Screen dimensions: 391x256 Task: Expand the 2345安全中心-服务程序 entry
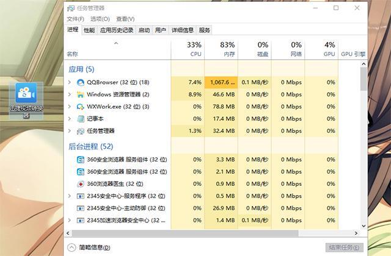[x=70, y=196]
